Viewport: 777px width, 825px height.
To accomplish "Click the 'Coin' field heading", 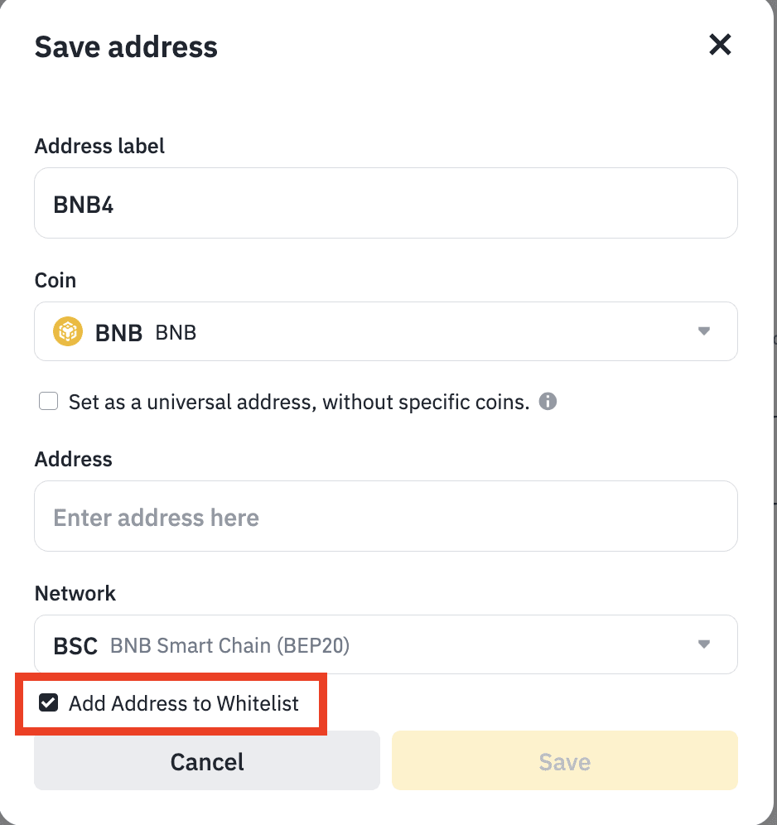I will click(55, 280).
